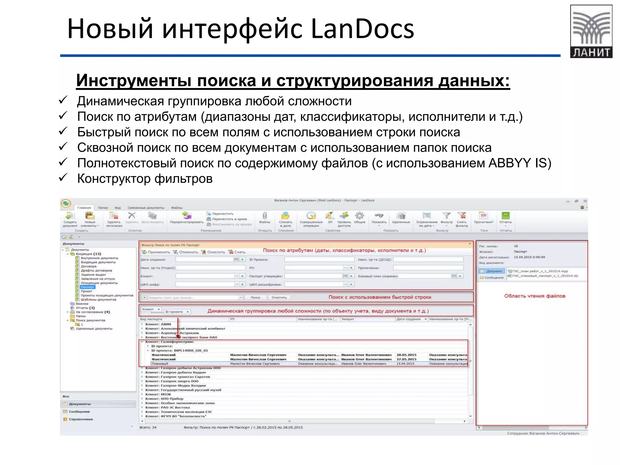Open the quick search history dropdown arrow
This screenshot has width=620, height=465.
(241, 298)
